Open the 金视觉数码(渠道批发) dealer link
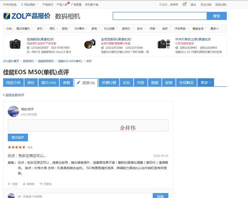The height and width of the screenshot is (198, 248). click(116, 39)
